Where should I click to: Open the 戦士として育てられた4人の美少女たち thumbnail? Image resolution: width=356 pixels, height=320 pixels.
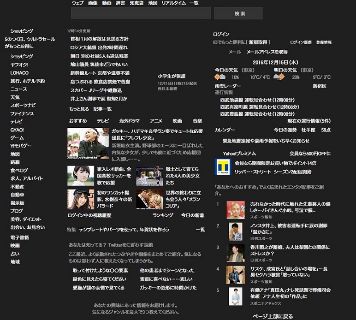(149, 176)
